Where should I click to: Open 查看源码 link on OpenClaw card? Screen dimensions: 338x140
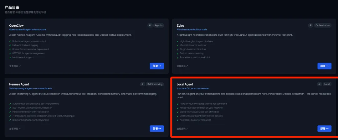15,66
